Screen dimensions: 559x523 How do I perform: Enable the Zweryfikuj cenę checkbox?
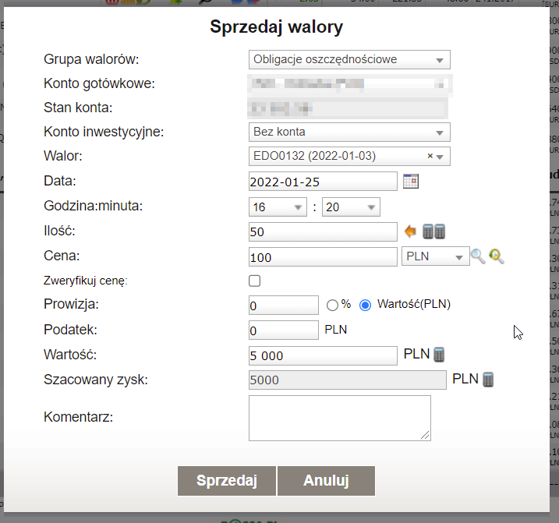(x=254, y=281)
